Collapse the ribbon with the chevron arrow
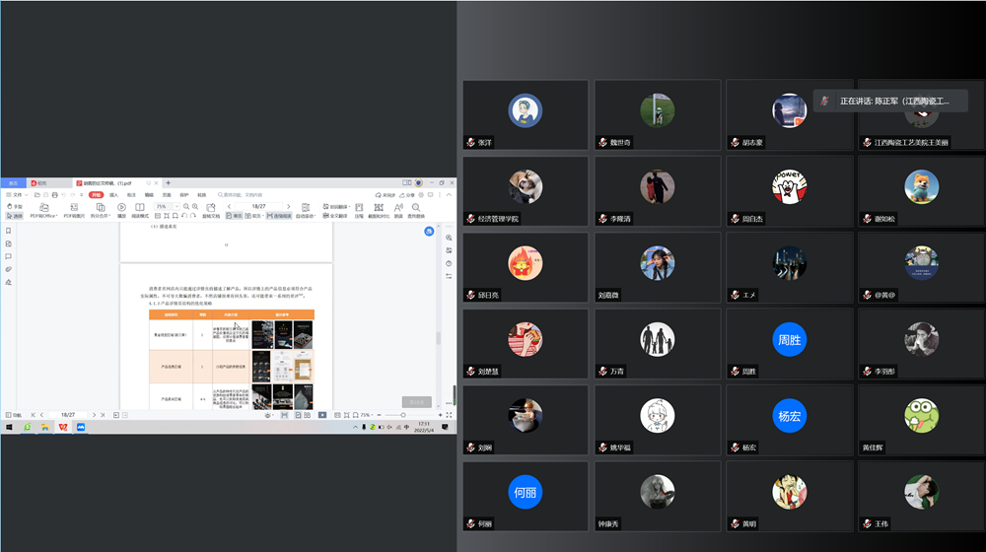Screen dimensions: 986x552 coord(449,195)
